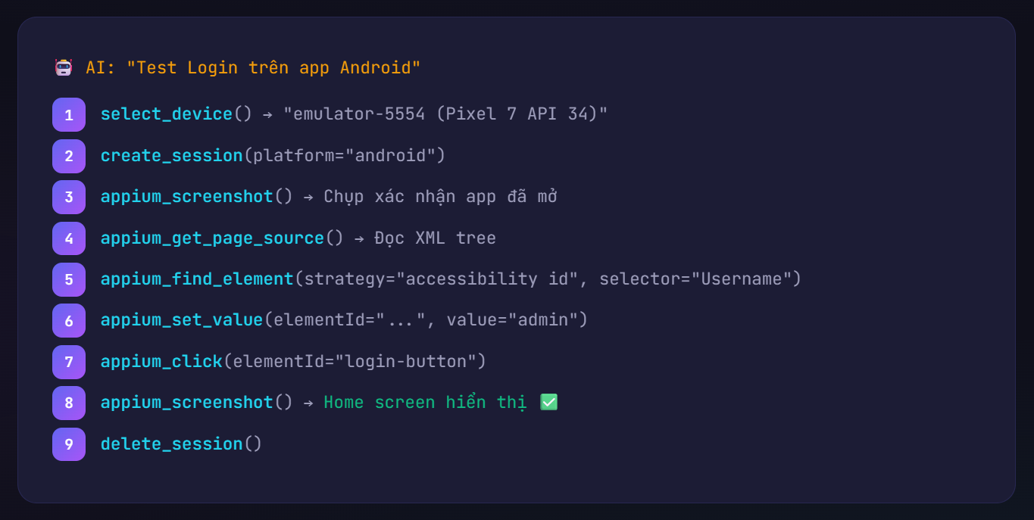Click the appium_get_page_source function name
Image resolution: width=1034 pixels, height=520 pixels.
(x=212, y=238)
